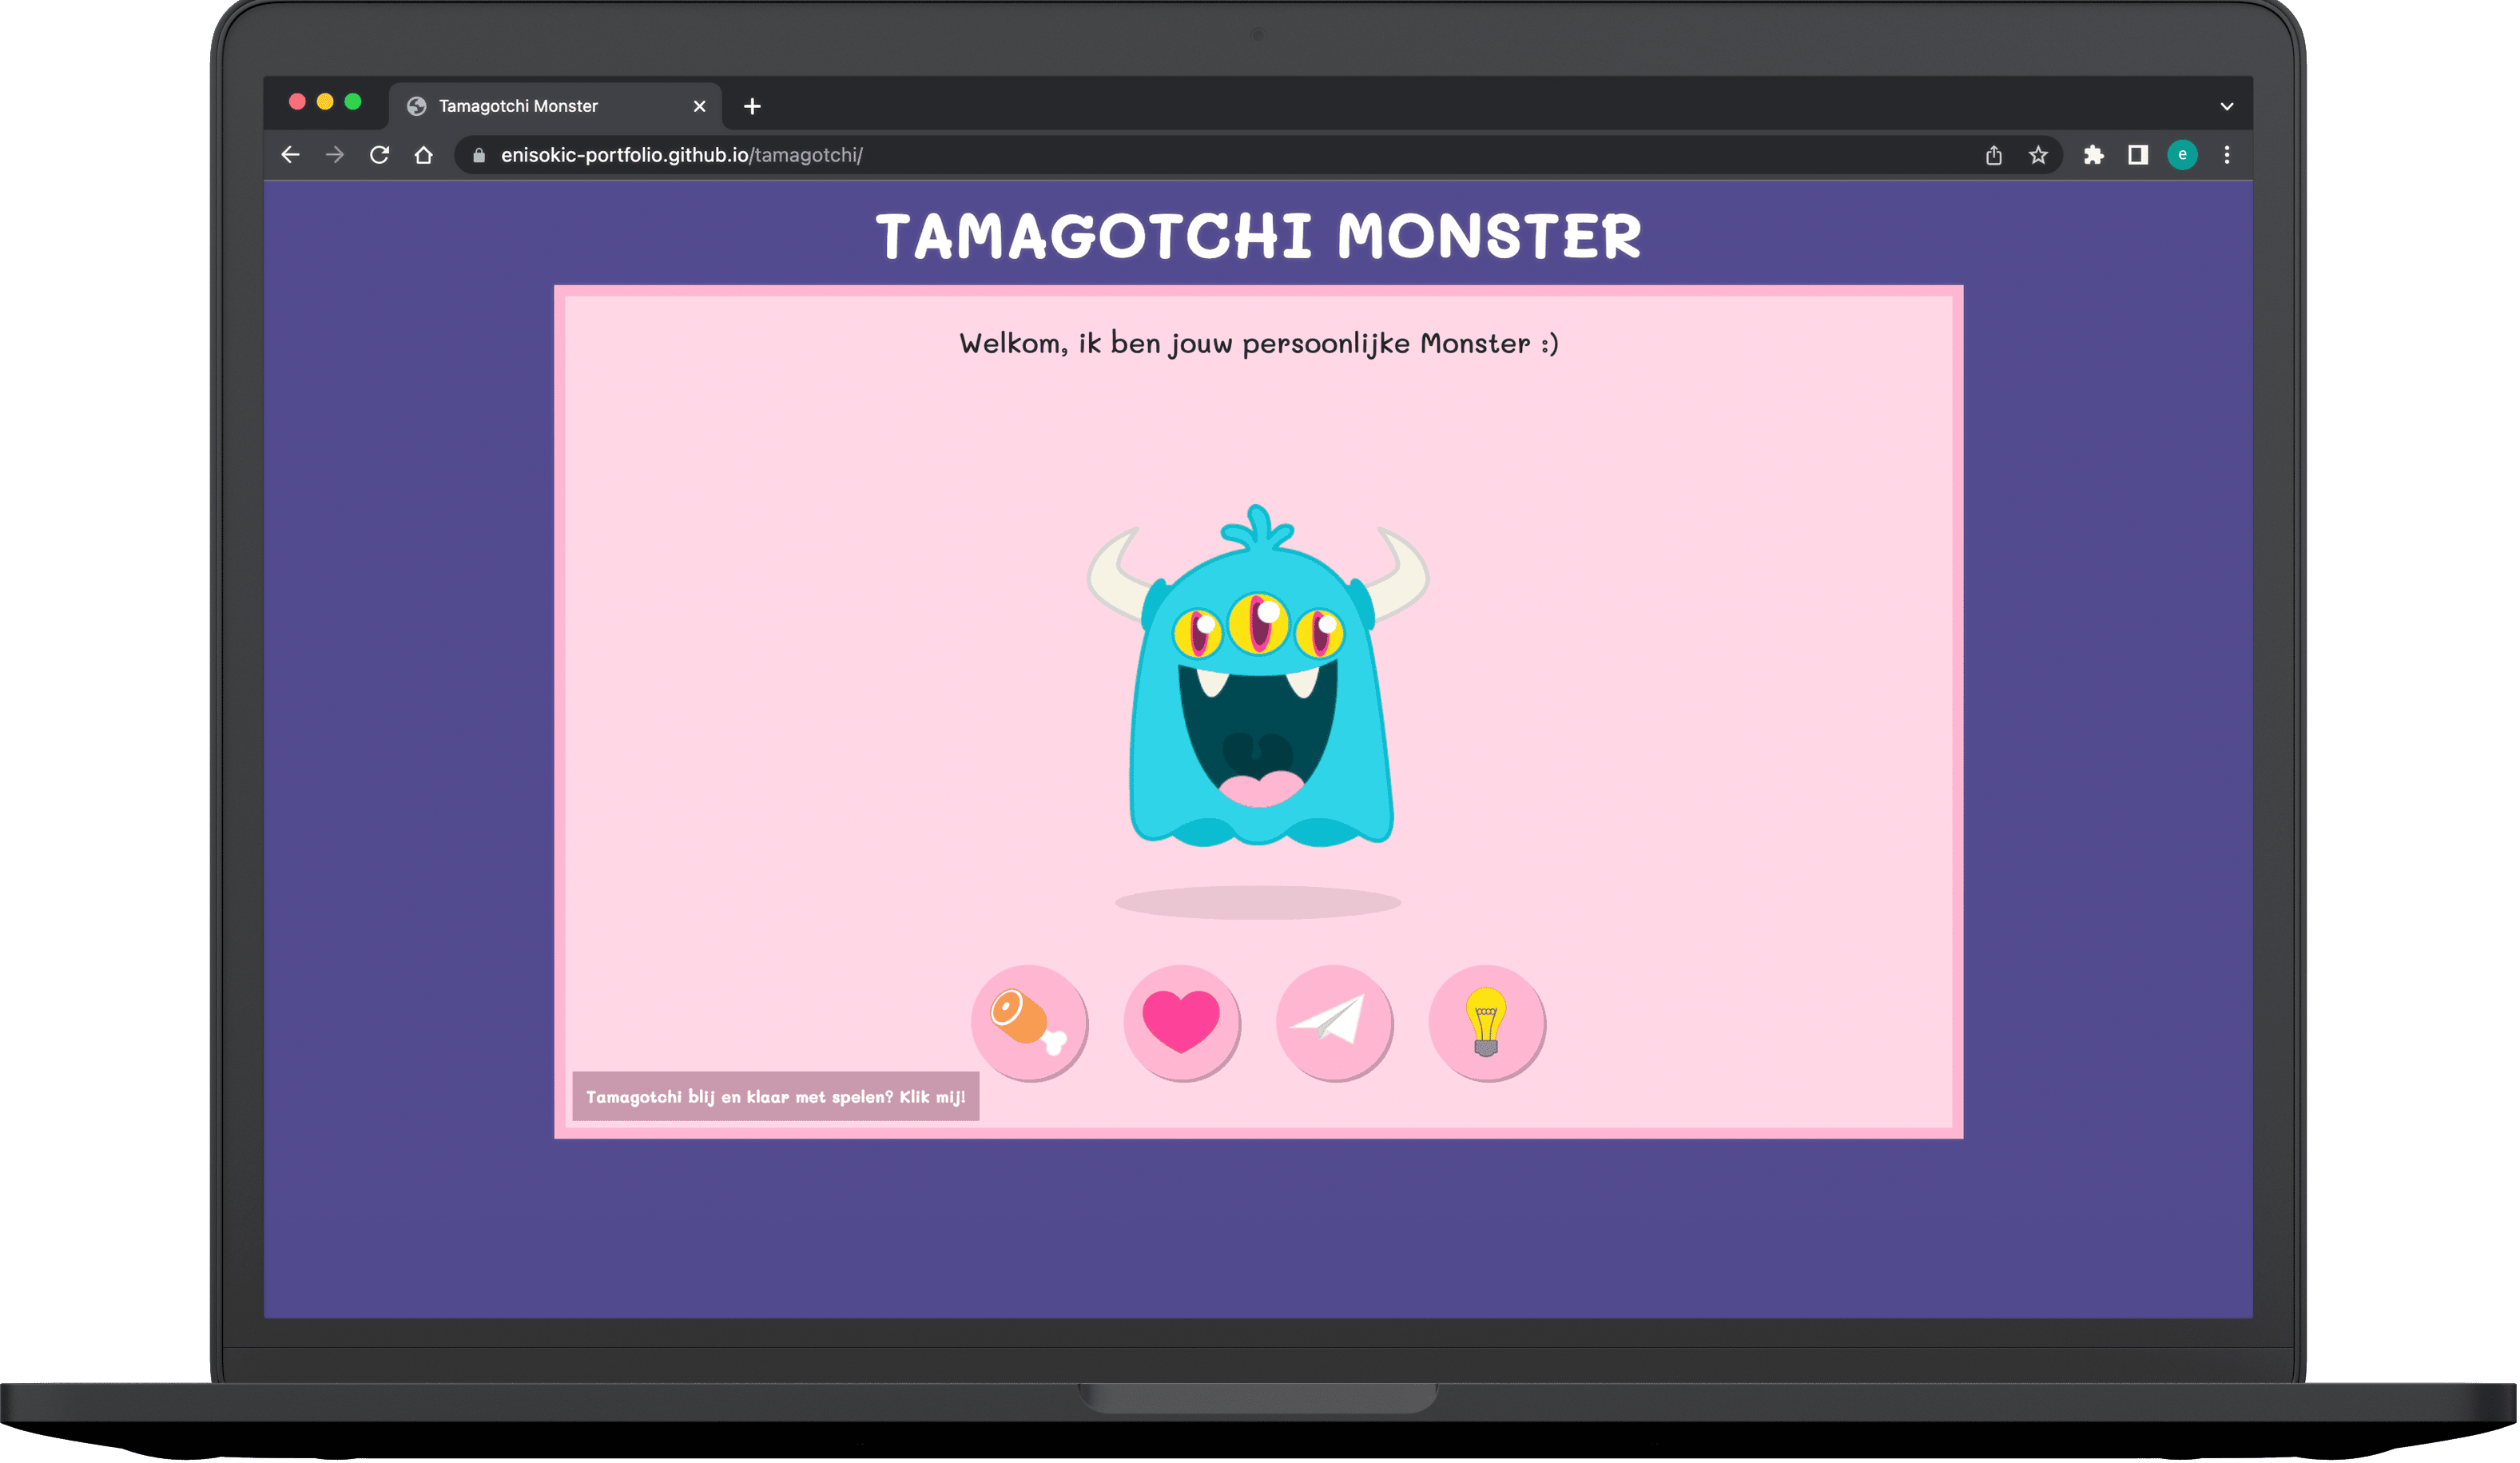
Task: Reload the Tamagotchi page
Action: pos(379,155)
